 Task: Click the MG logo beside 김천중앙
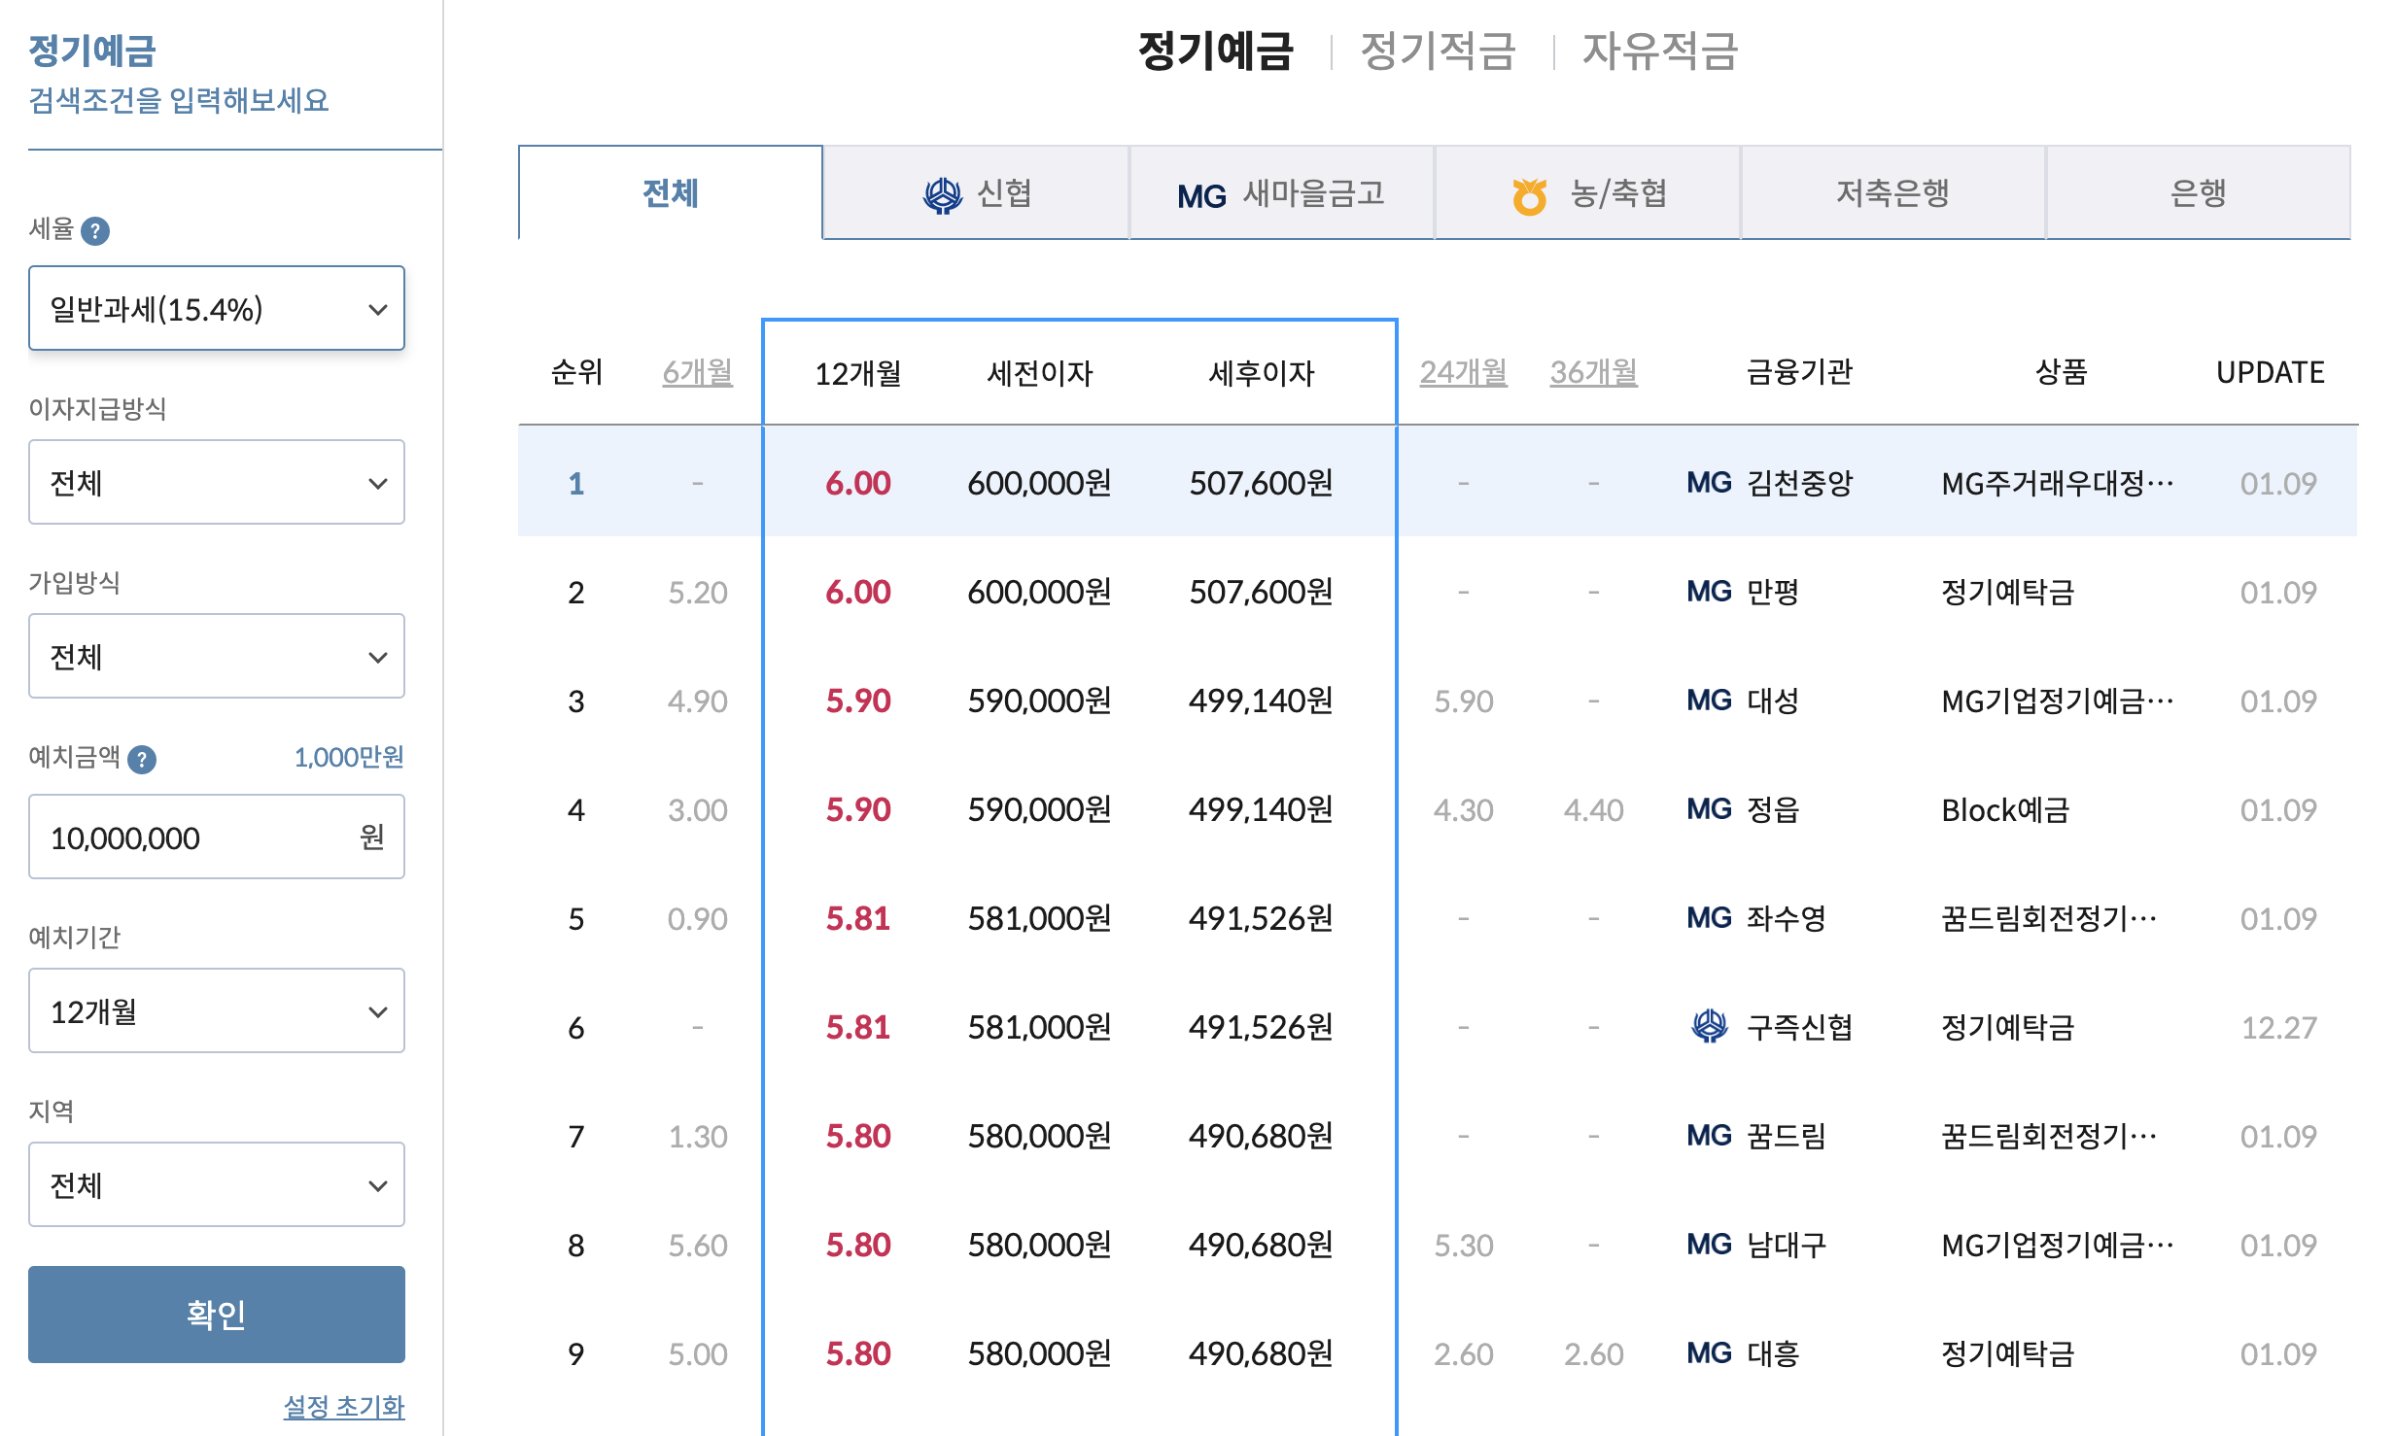click(1709, 483)
